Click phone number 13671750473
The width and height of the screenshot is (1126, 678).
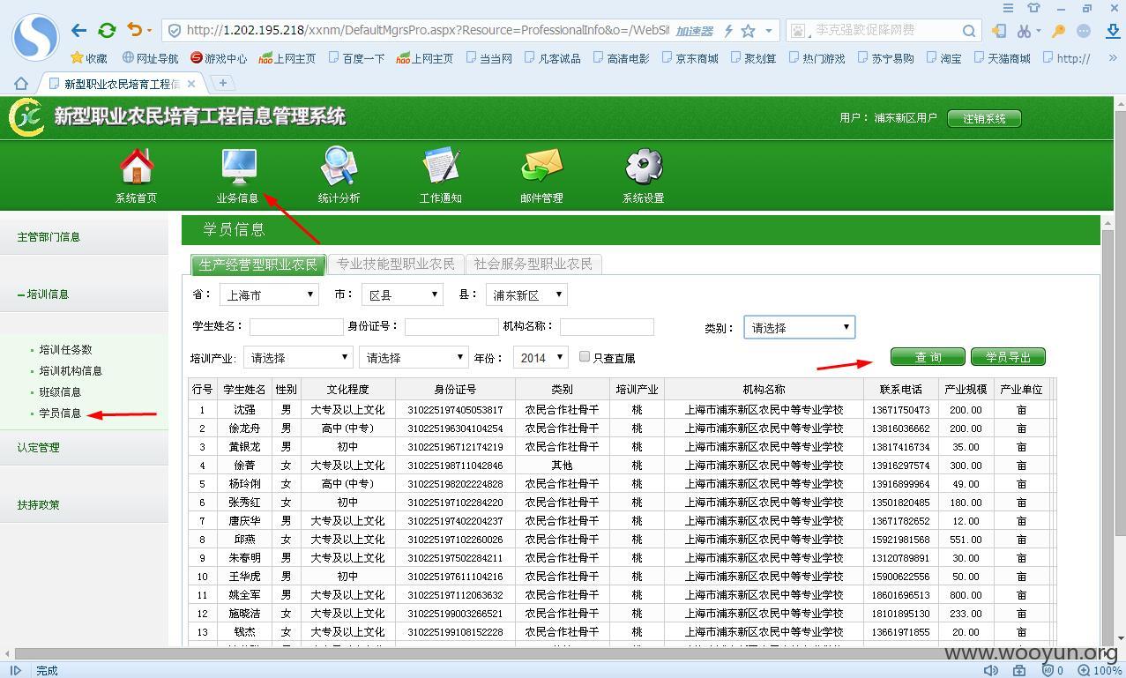(900, 410)
